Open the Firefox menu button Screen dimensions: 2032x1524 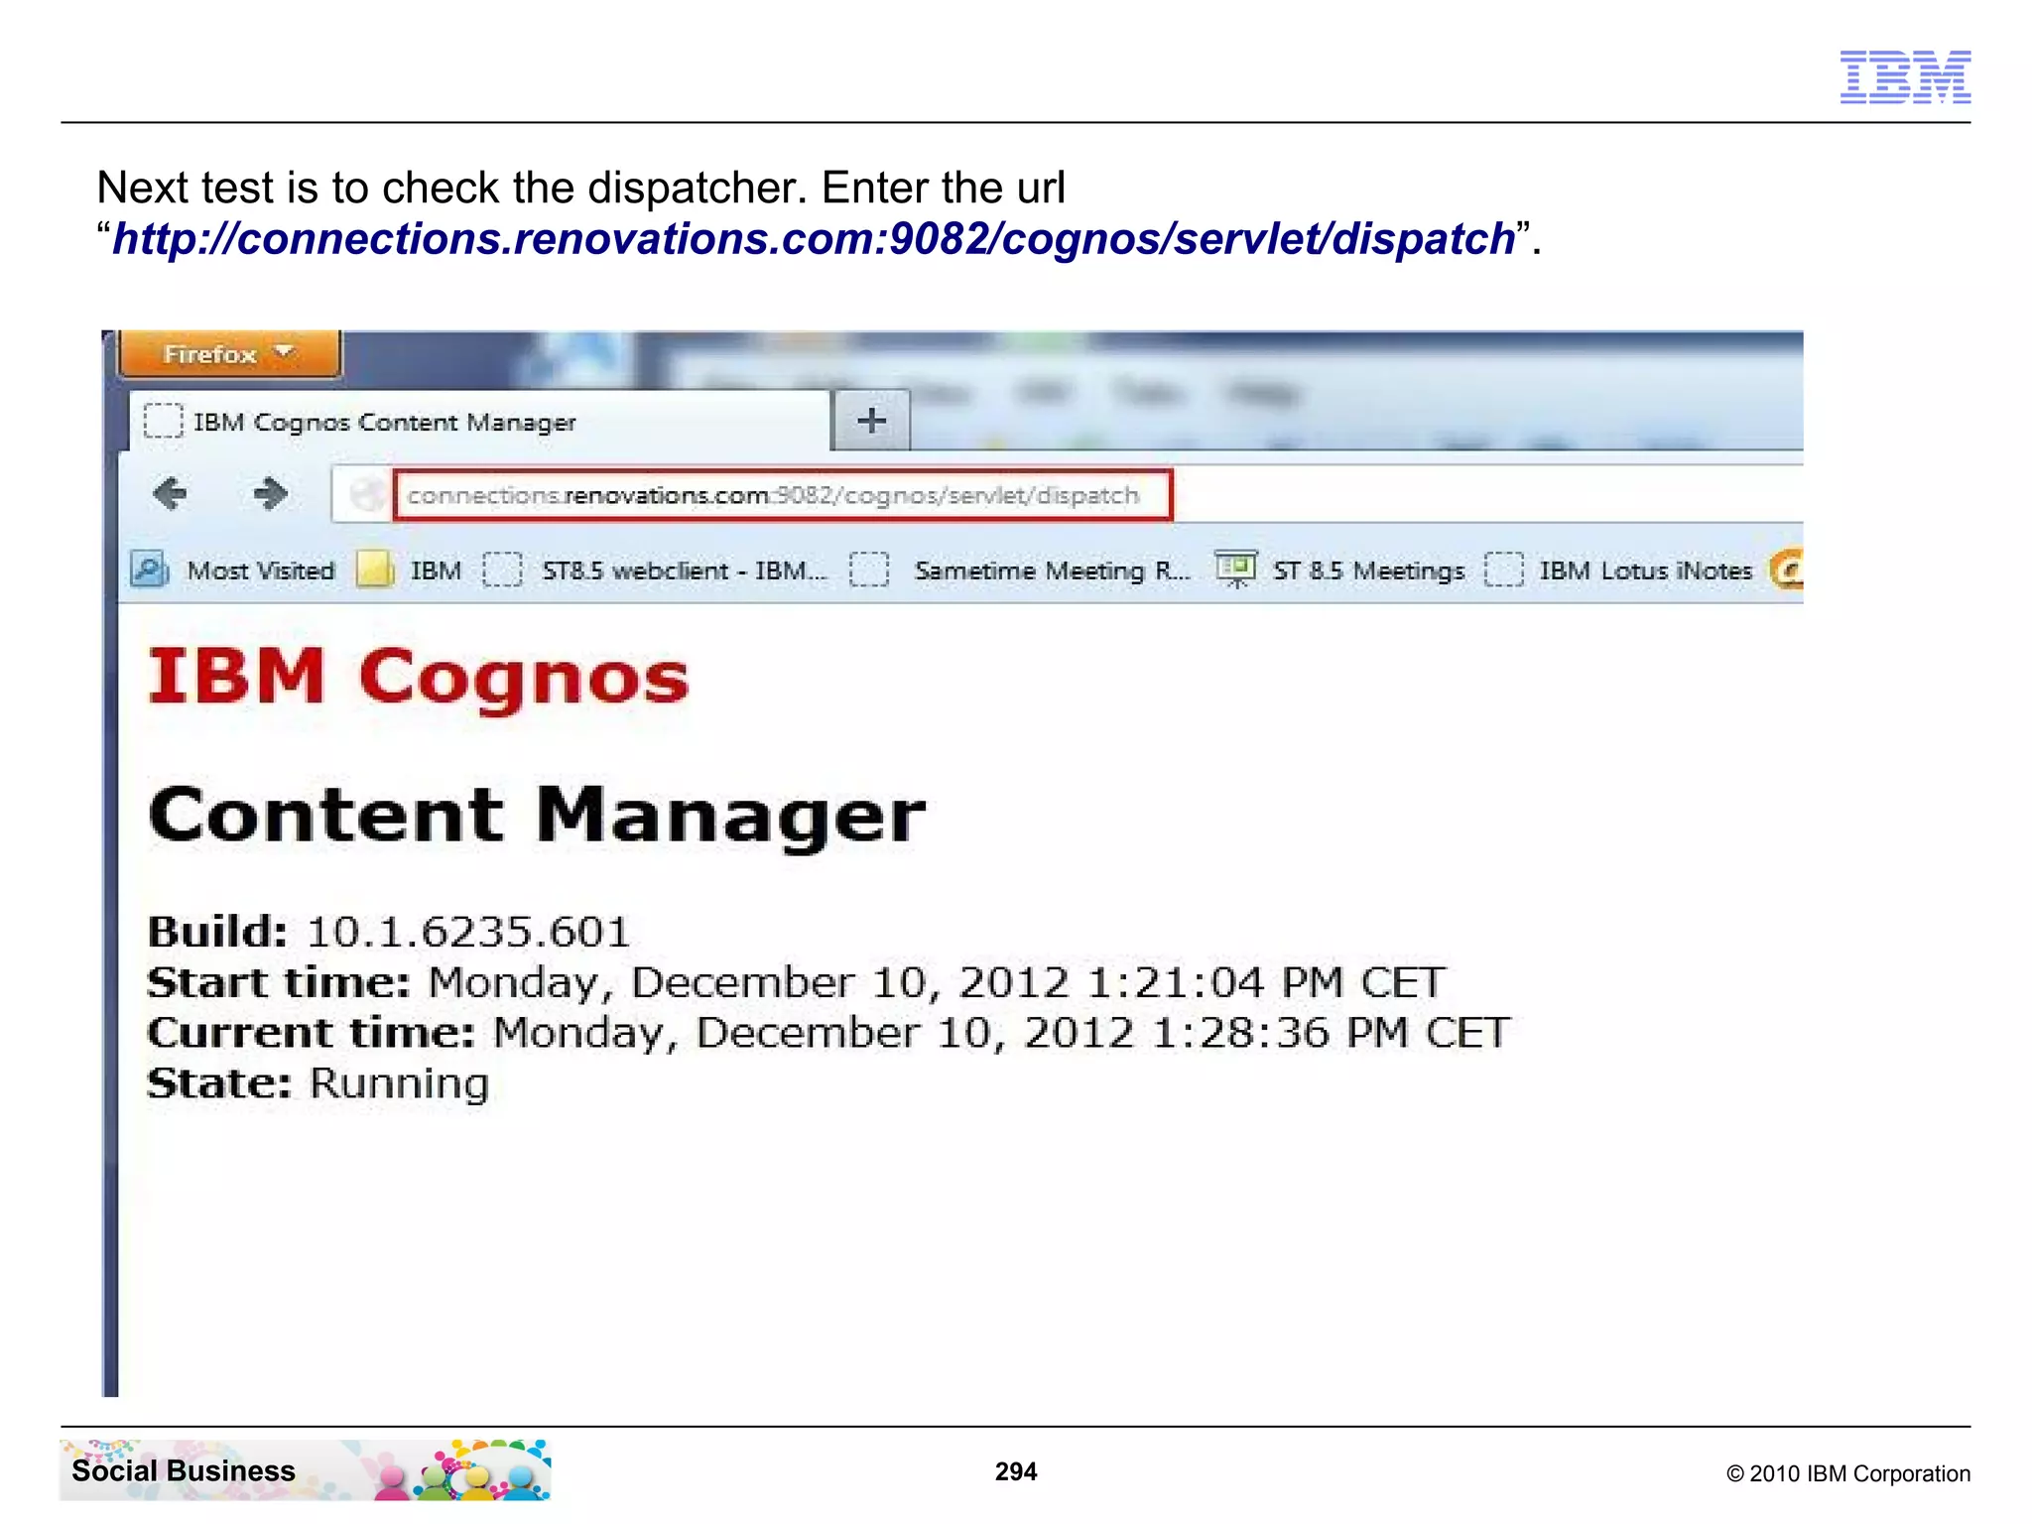pos(229,354)
